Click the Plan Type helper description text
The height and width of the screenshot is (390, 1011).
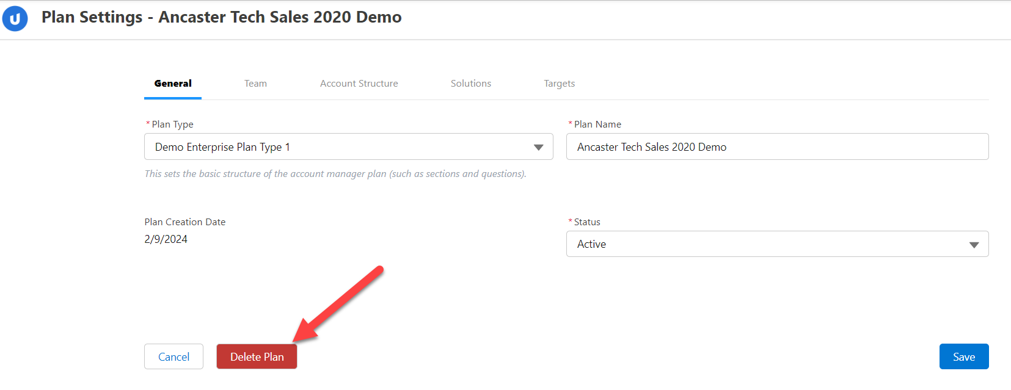[335, 174]
